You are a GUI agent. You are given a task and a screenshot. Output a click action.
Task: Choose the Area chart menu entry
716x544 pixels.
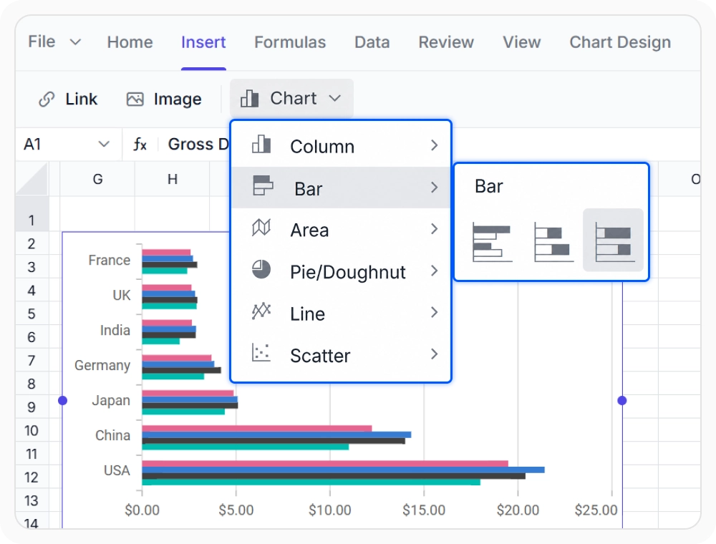click(341, 230)
